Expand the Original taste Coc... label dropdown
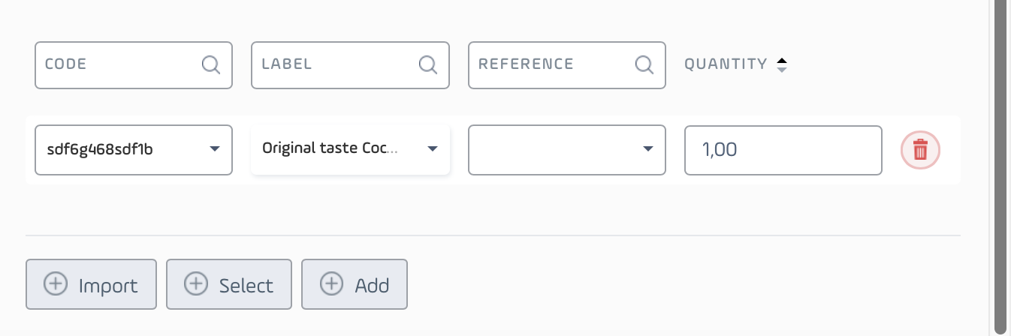This screenshot has width=1011, height=336. [350, 150]
